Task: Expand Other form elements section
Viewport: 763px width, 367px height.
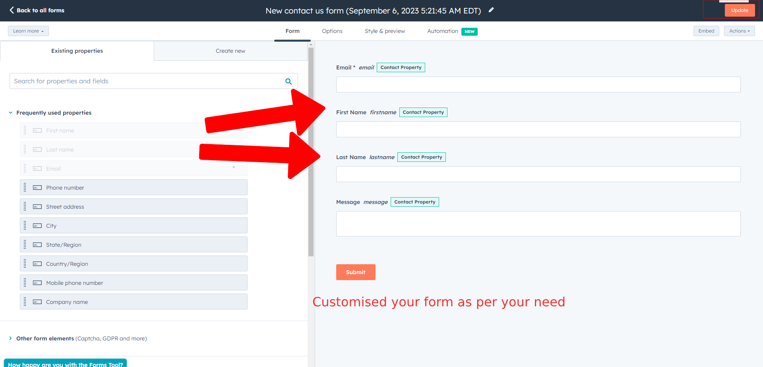Action: click(11, 338)
